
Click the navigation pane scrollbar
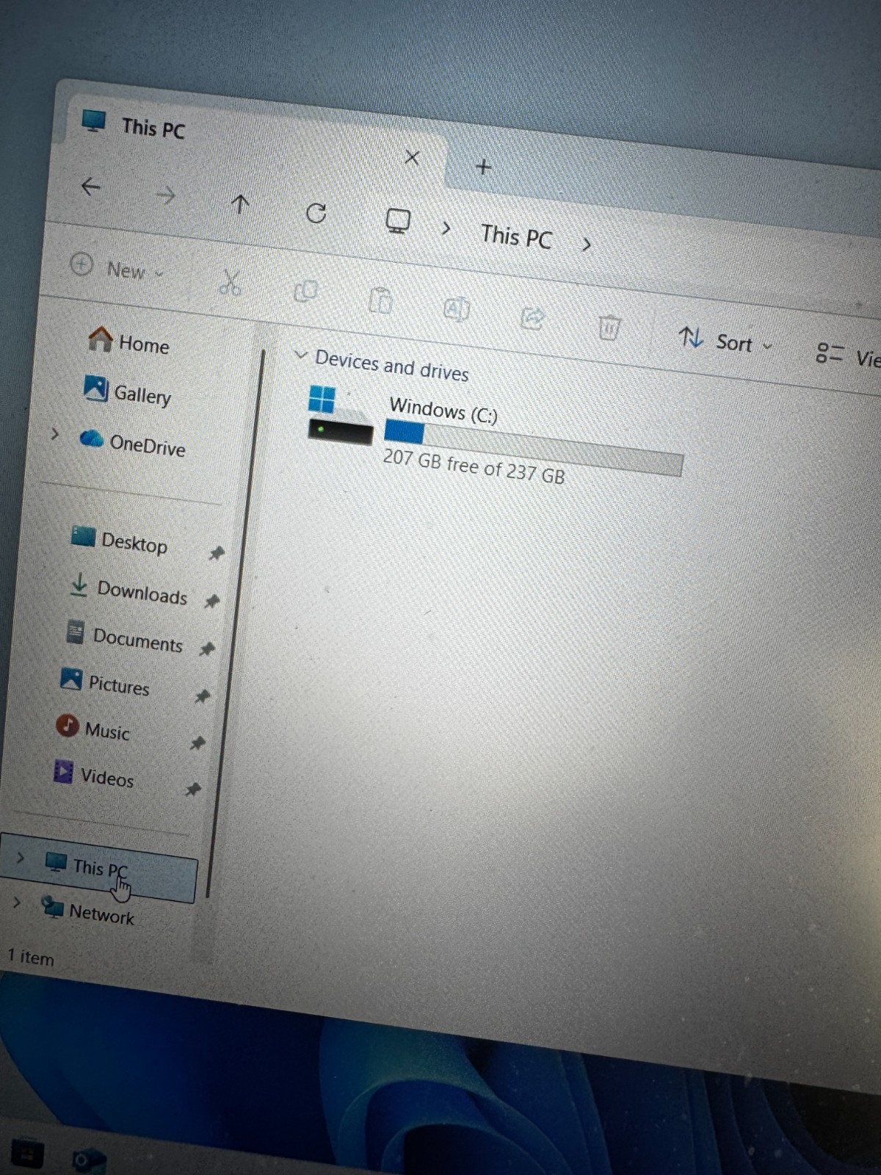pos(235,624)
